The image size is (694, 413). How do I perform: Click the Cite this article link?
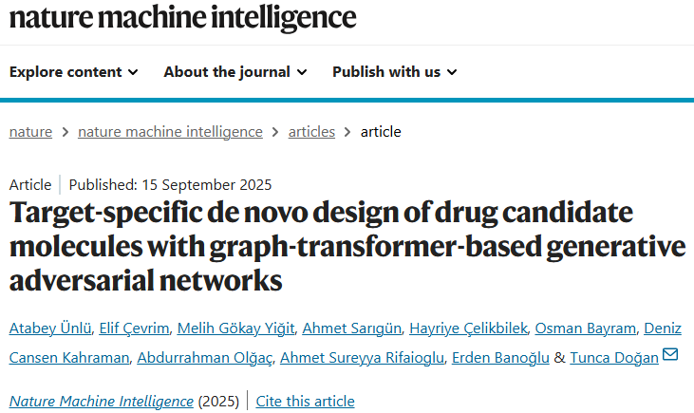click(305, 402)
